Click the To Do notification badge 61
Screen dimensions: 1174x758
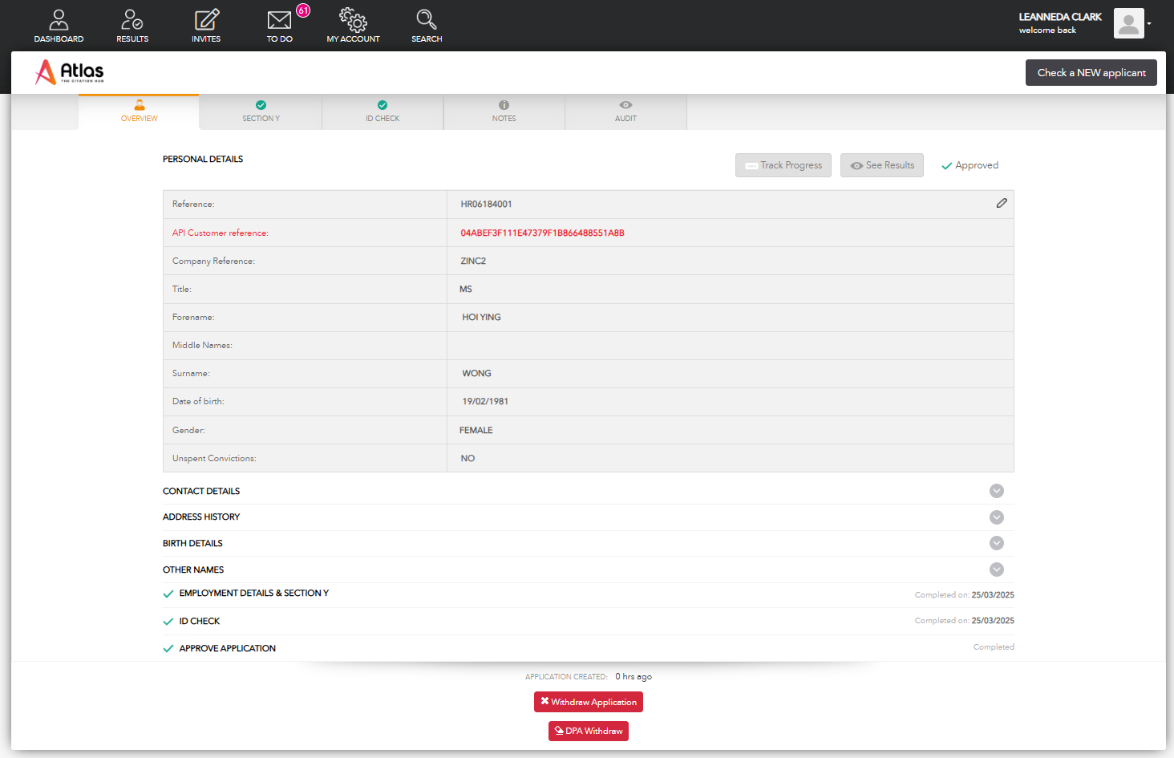click(303, 10)
